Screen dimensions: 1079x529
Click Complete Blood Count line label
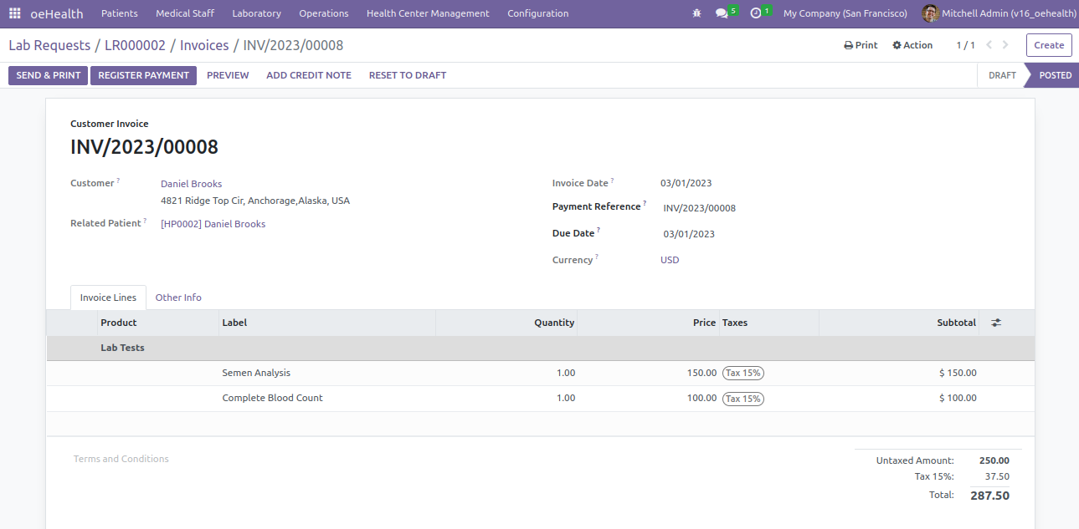[x=272, y=398]
